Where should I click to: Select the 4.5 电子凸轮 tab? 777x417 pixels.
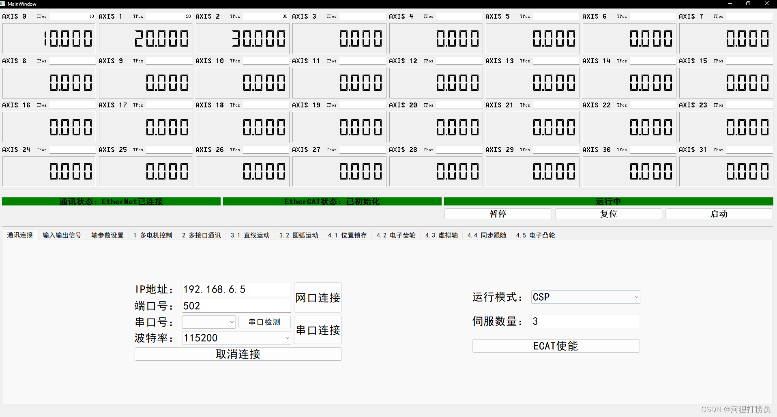coord(535,235)
